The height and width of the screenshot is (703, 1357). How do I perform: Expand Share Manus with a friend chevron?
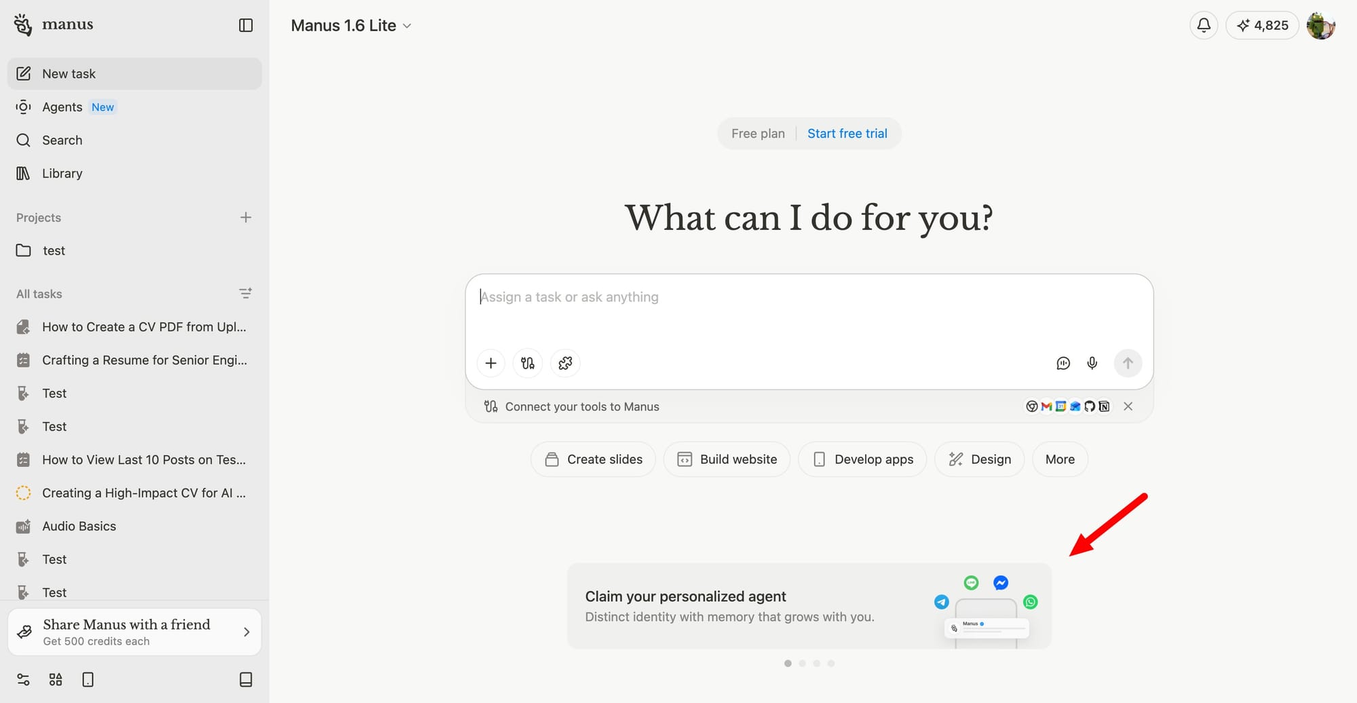(x=246, y=632)
